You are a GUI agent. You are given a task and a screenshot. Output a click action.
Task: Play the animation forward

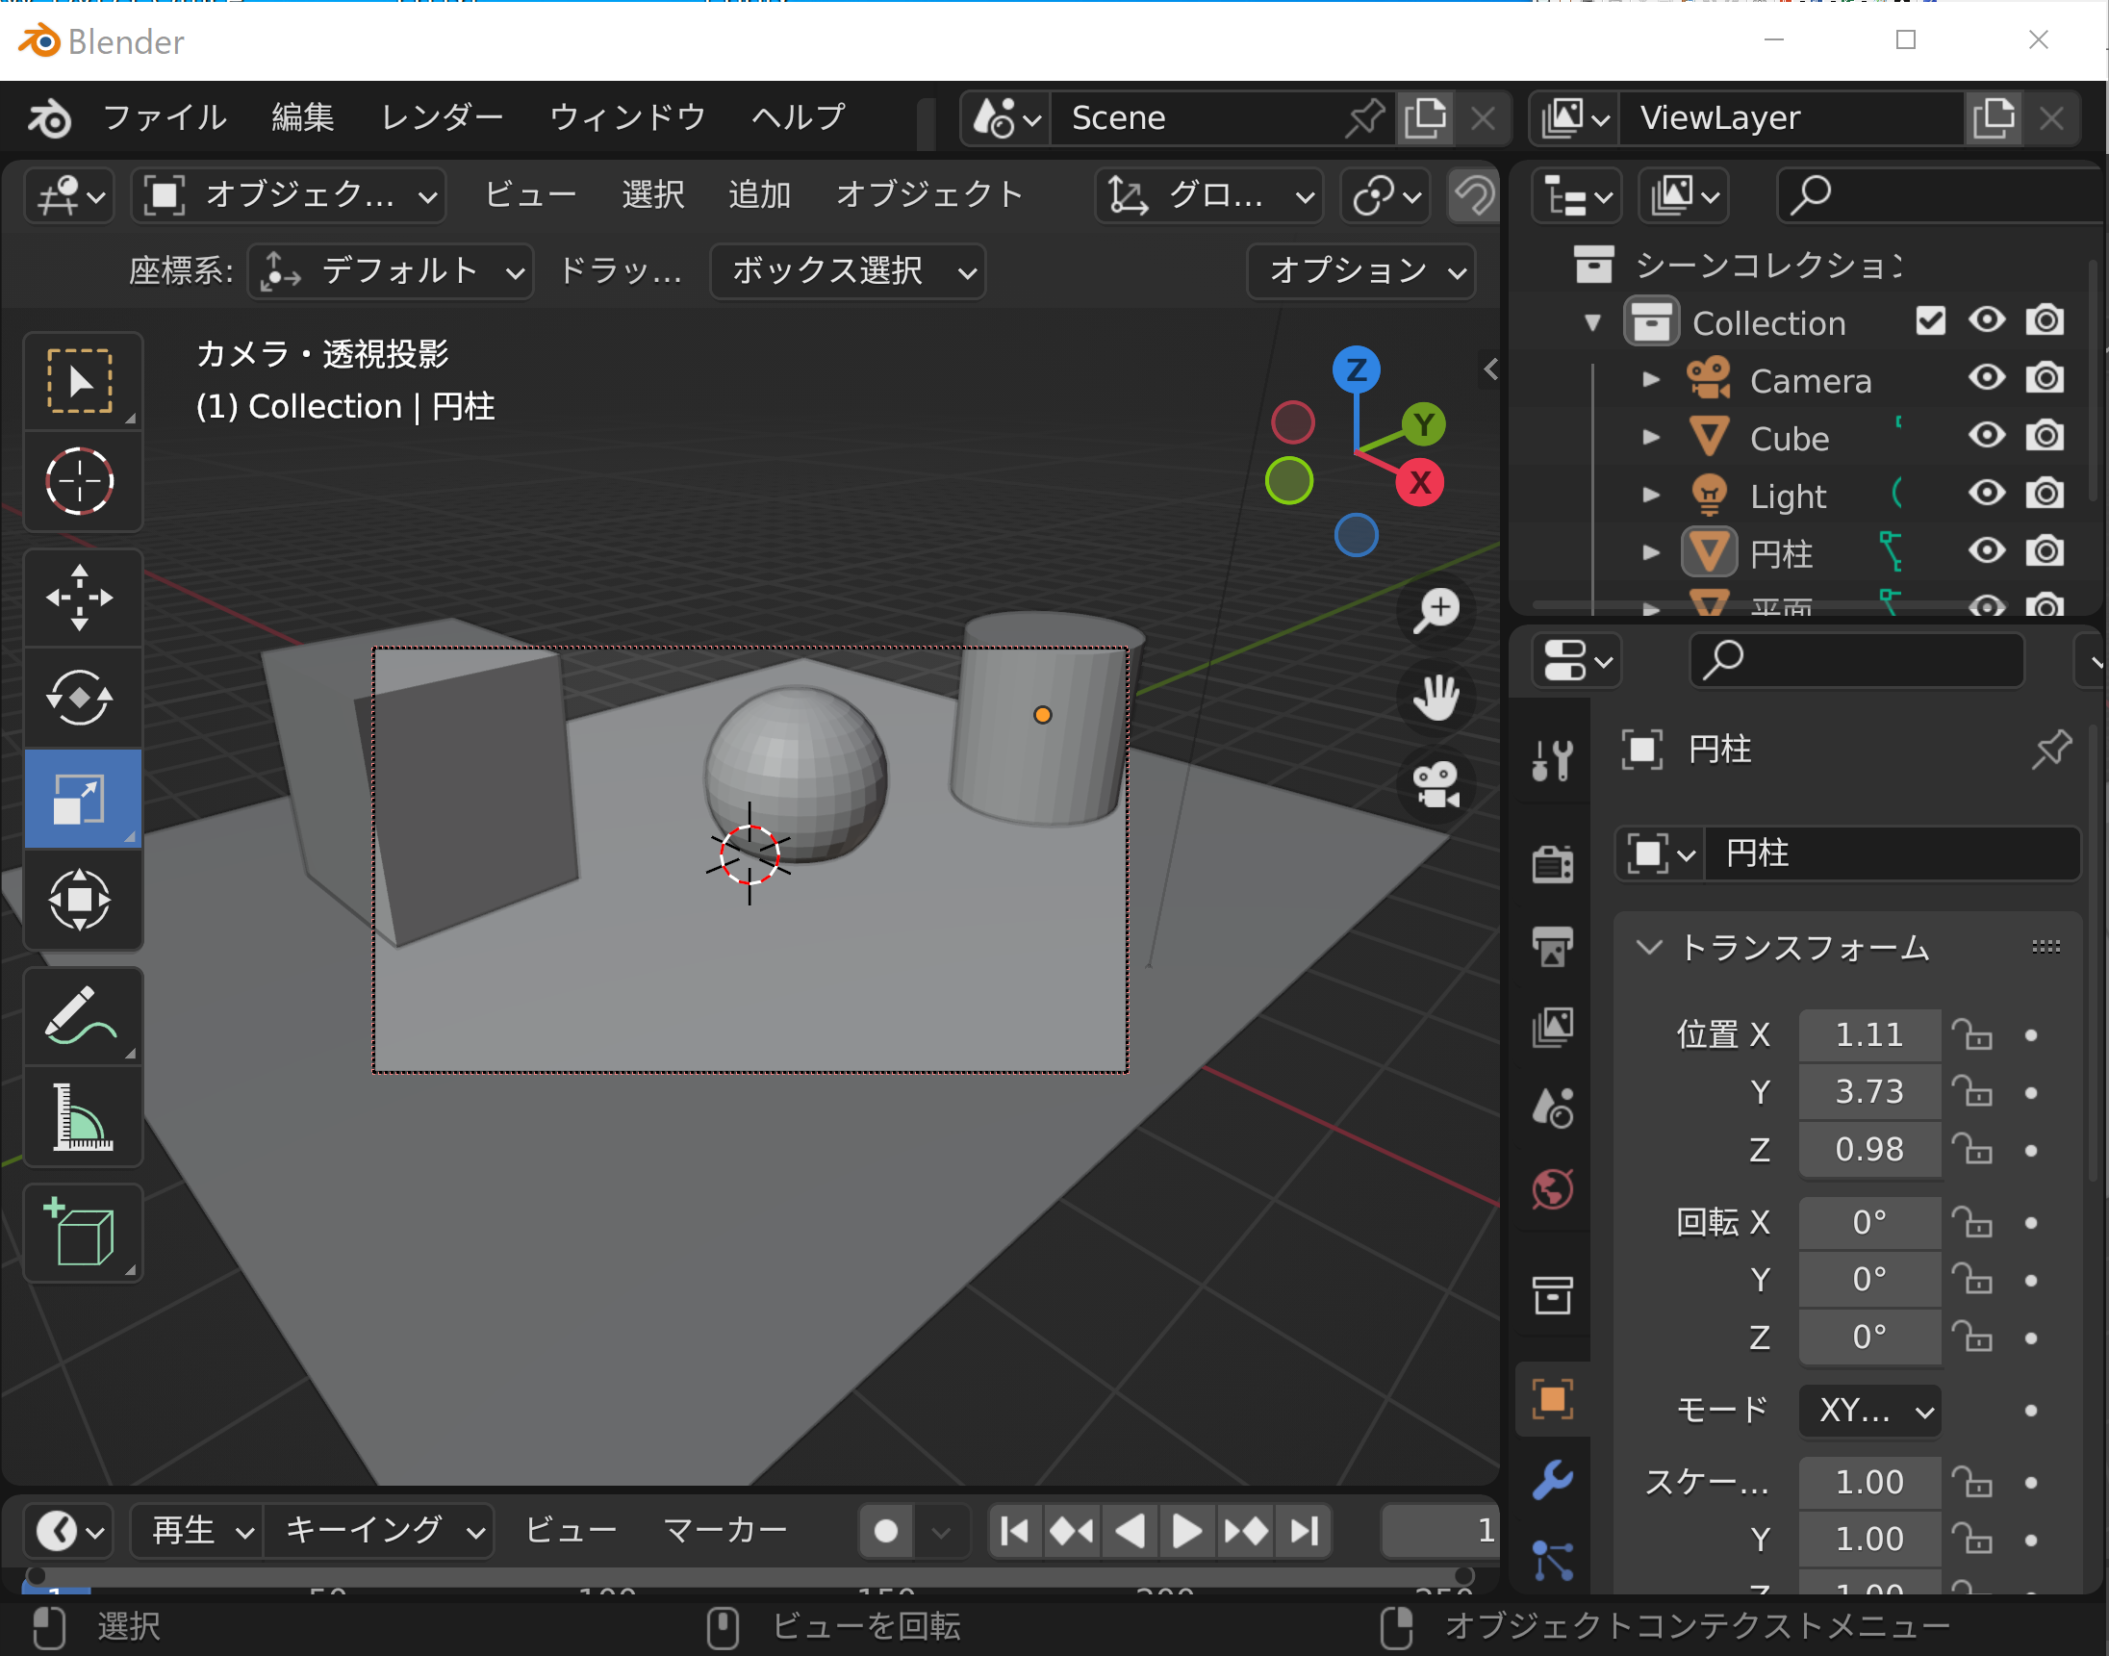(x=1187, y=1531)
